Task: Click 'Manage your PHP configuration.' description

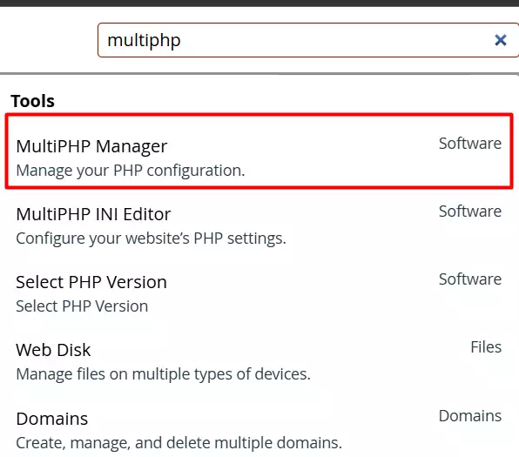Action: pyautogui.click(x=131, y=171)
